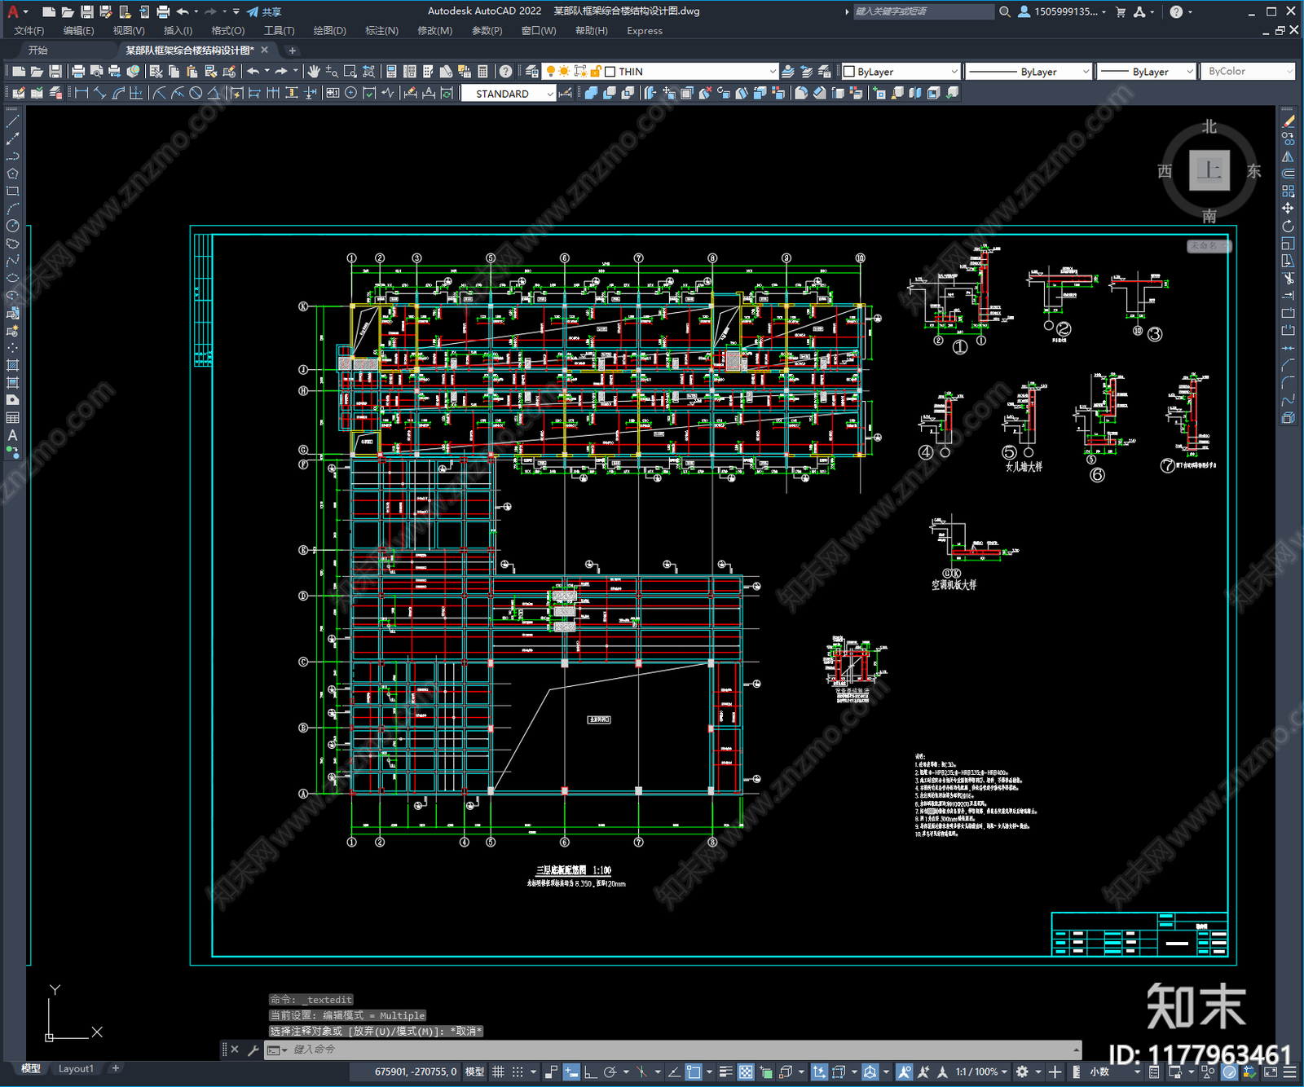This screenshot has width=1304, height=1087.
Task: Select the Erase tool in right toolbar
Action: click(1288, 121)
